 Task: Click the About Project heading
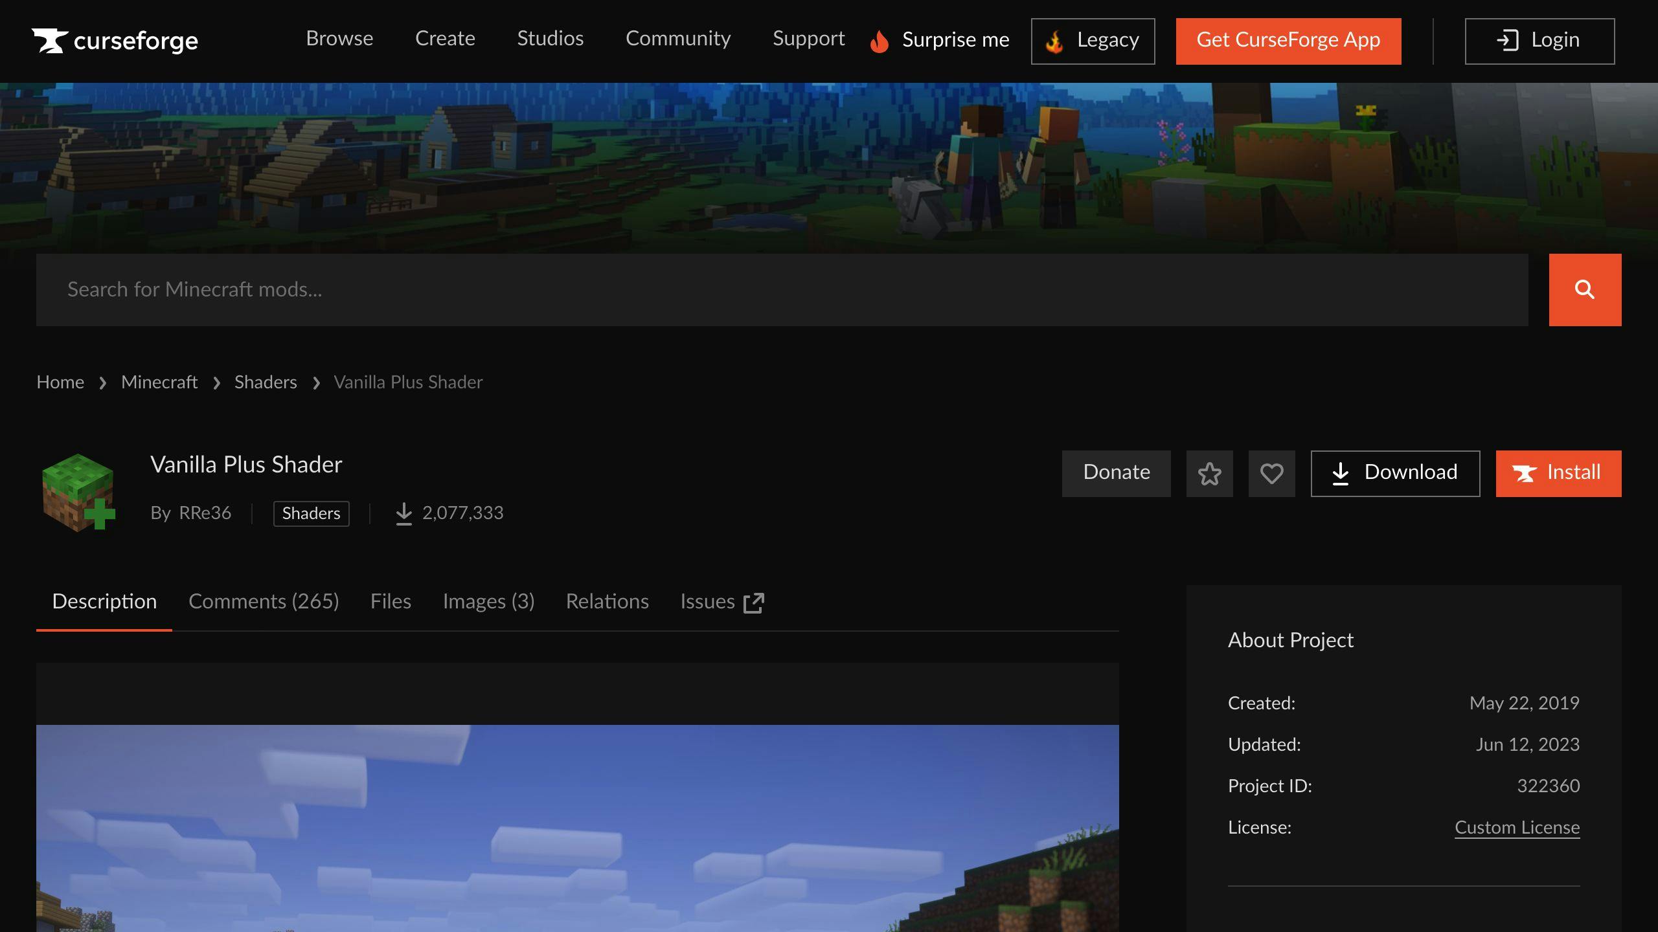[x=1290, y=640]
